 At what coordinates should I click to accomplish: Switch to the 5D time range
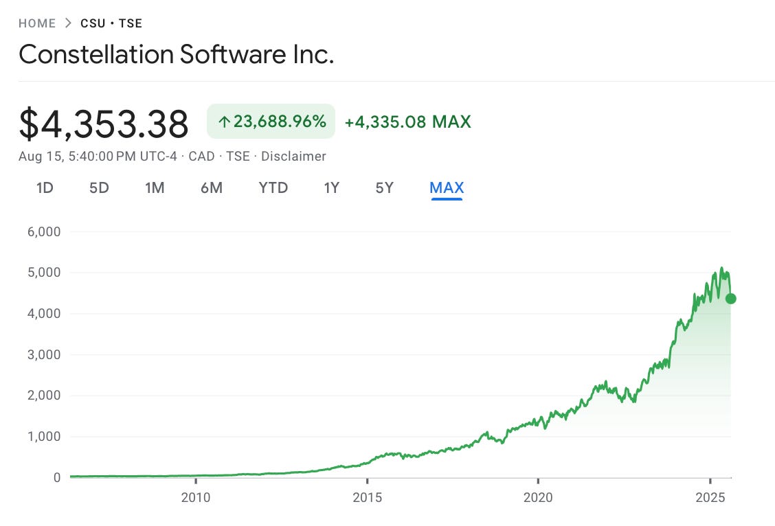(98, 187)
